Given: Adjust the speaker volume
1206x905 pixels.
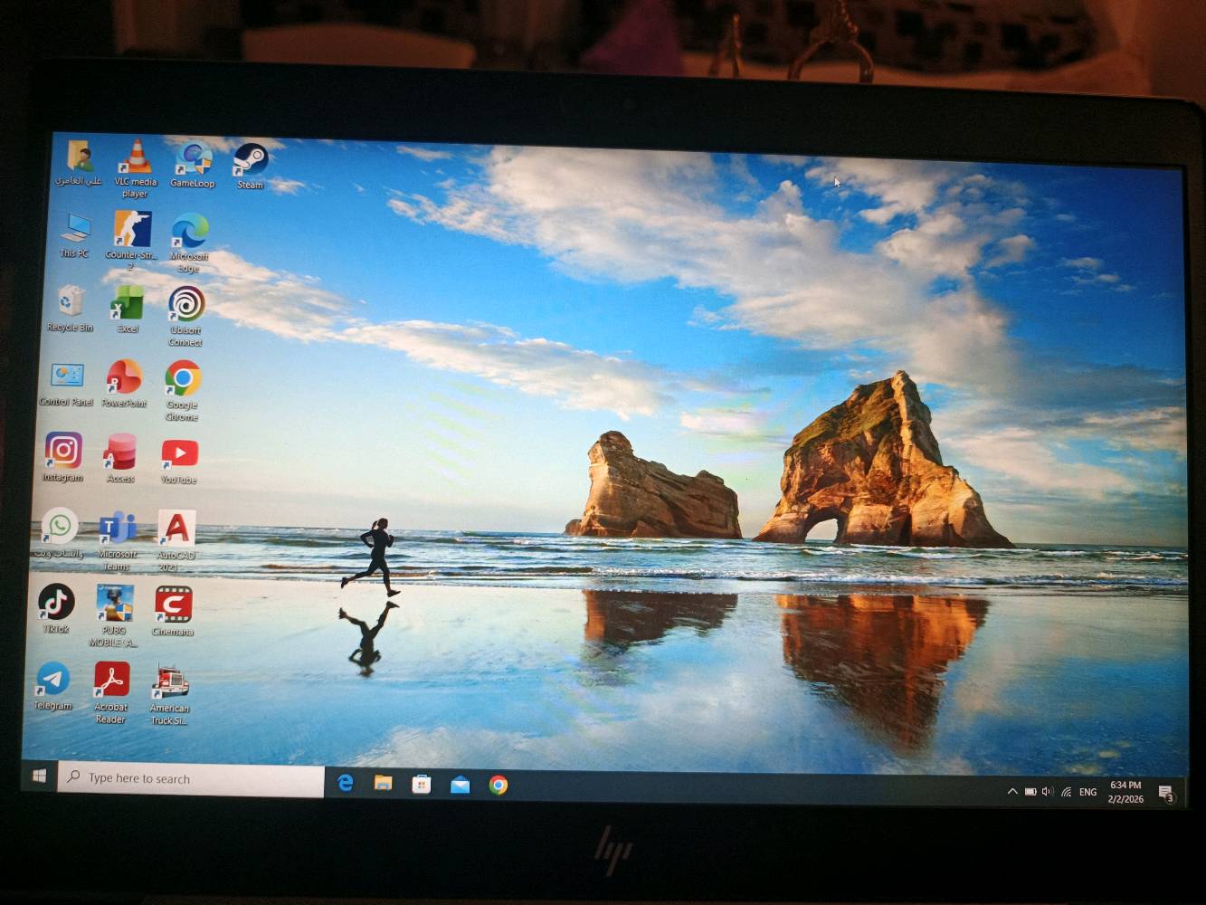Looking at the screenshot, I should tap(1048, 791).
